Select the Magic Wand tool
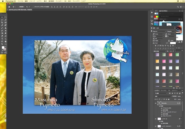The image size is (185, 129). (5, 20)
